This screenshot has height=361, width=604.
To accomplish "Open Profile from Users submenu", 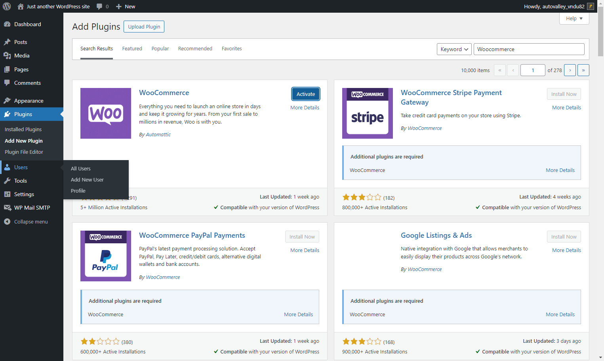I will coord(78,191).
